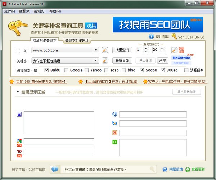
Task: Open the 文件(F) menu
Action: click(9, 11)
